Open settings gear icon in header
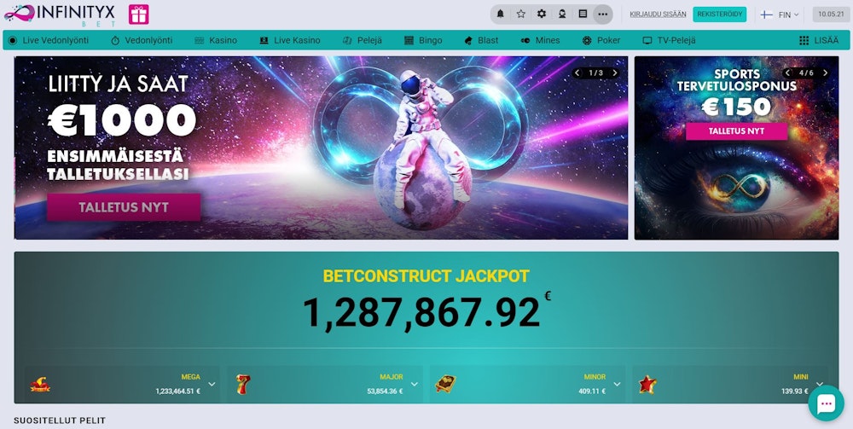Viewport: 853px width, 429px height. click(542, 14)
